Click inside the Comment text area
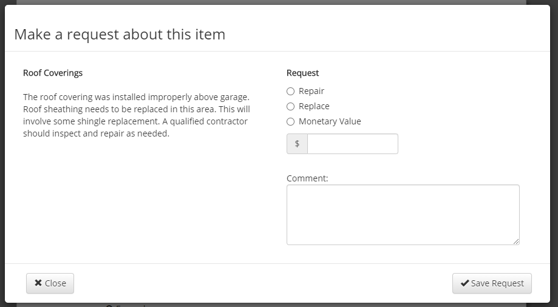Viewport: 558px width, 307px height. tap(403, 215)
